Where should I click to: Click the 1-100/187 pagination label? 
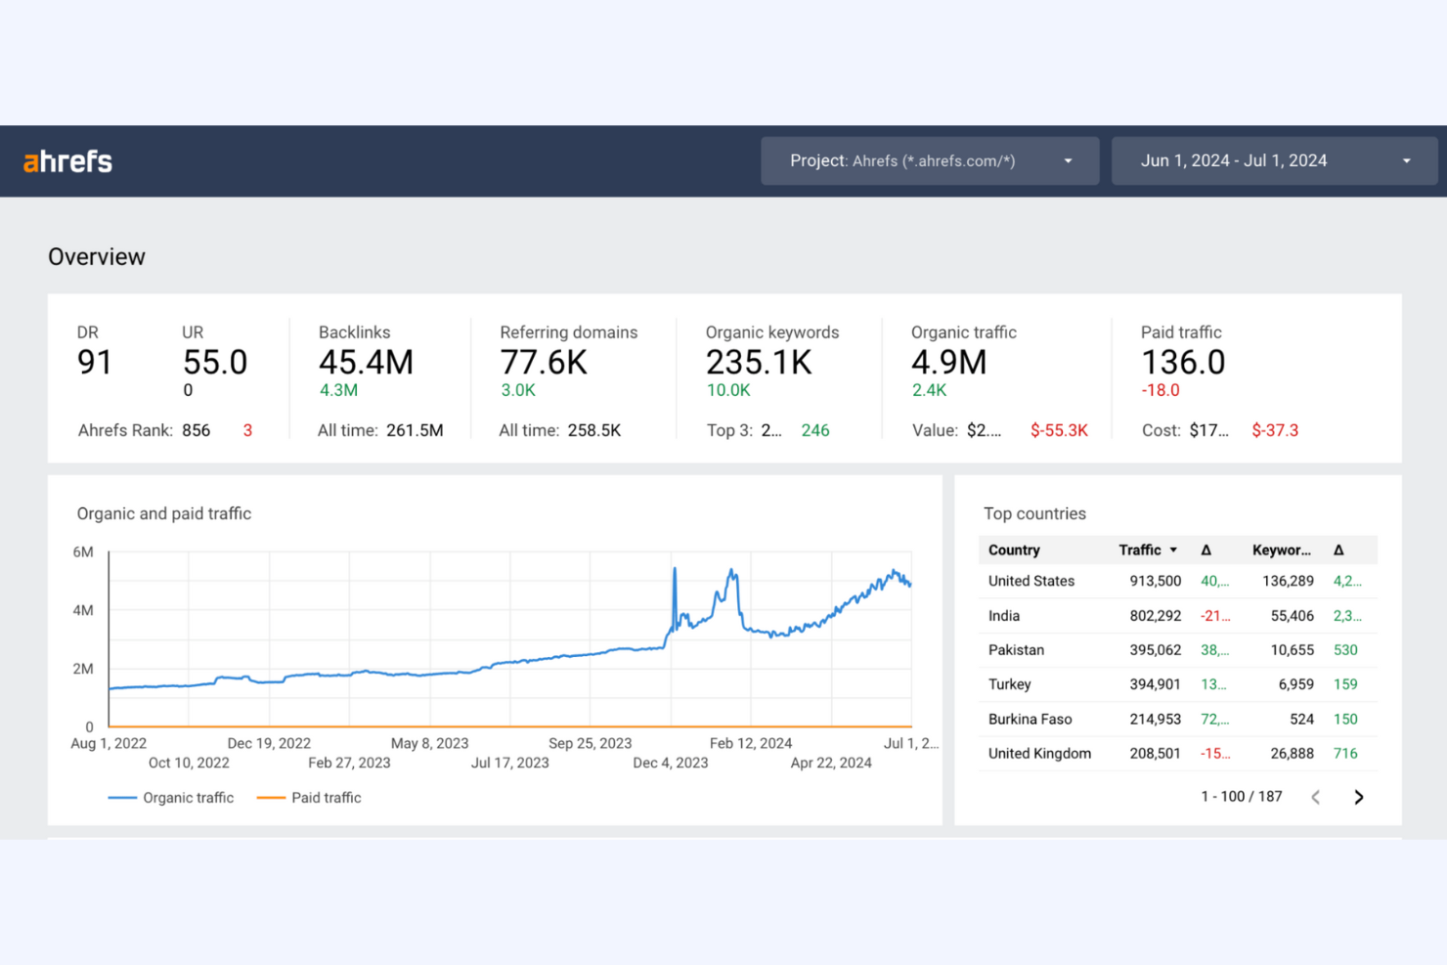pyautogui.click(x=1242, y=796)
